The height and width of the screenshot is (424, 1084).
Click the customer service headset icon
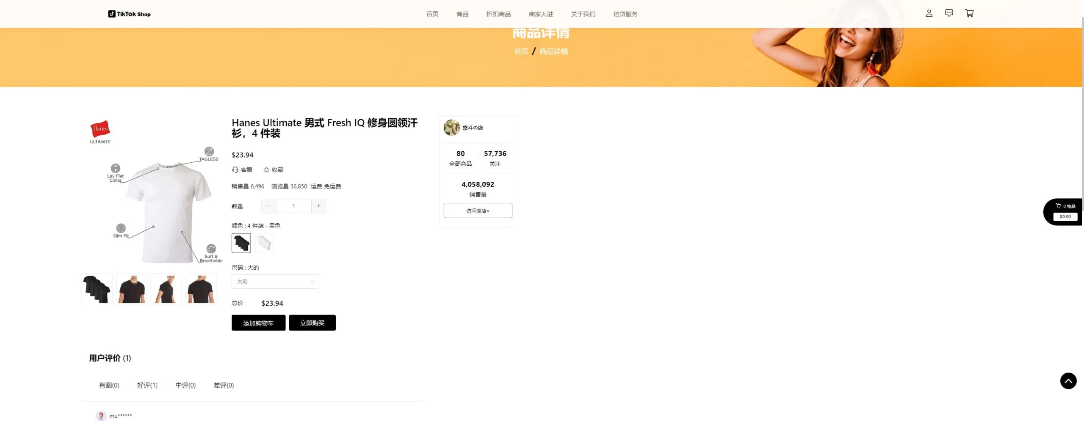pyautogui.click(x=235, y=170)
